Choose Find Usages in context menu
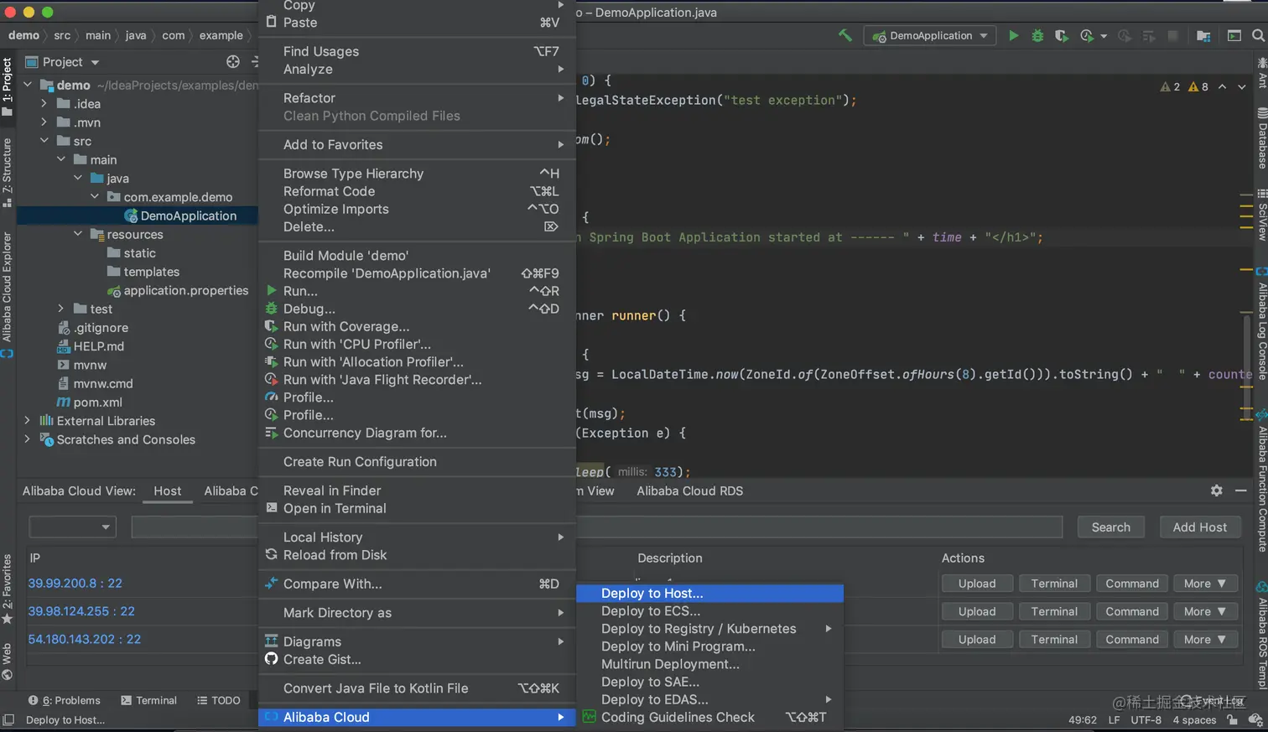Image resolution: width=1268 pixels, height=732 pixels. coord(417,51)
